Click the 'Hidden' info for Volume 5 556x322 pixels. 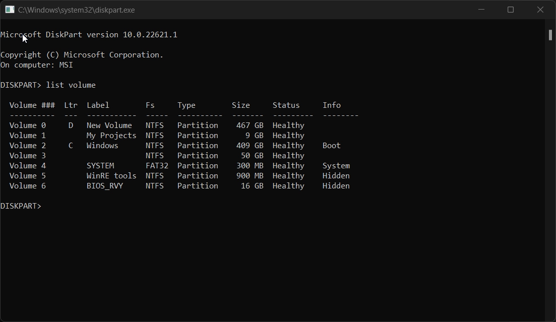[336, 176]
